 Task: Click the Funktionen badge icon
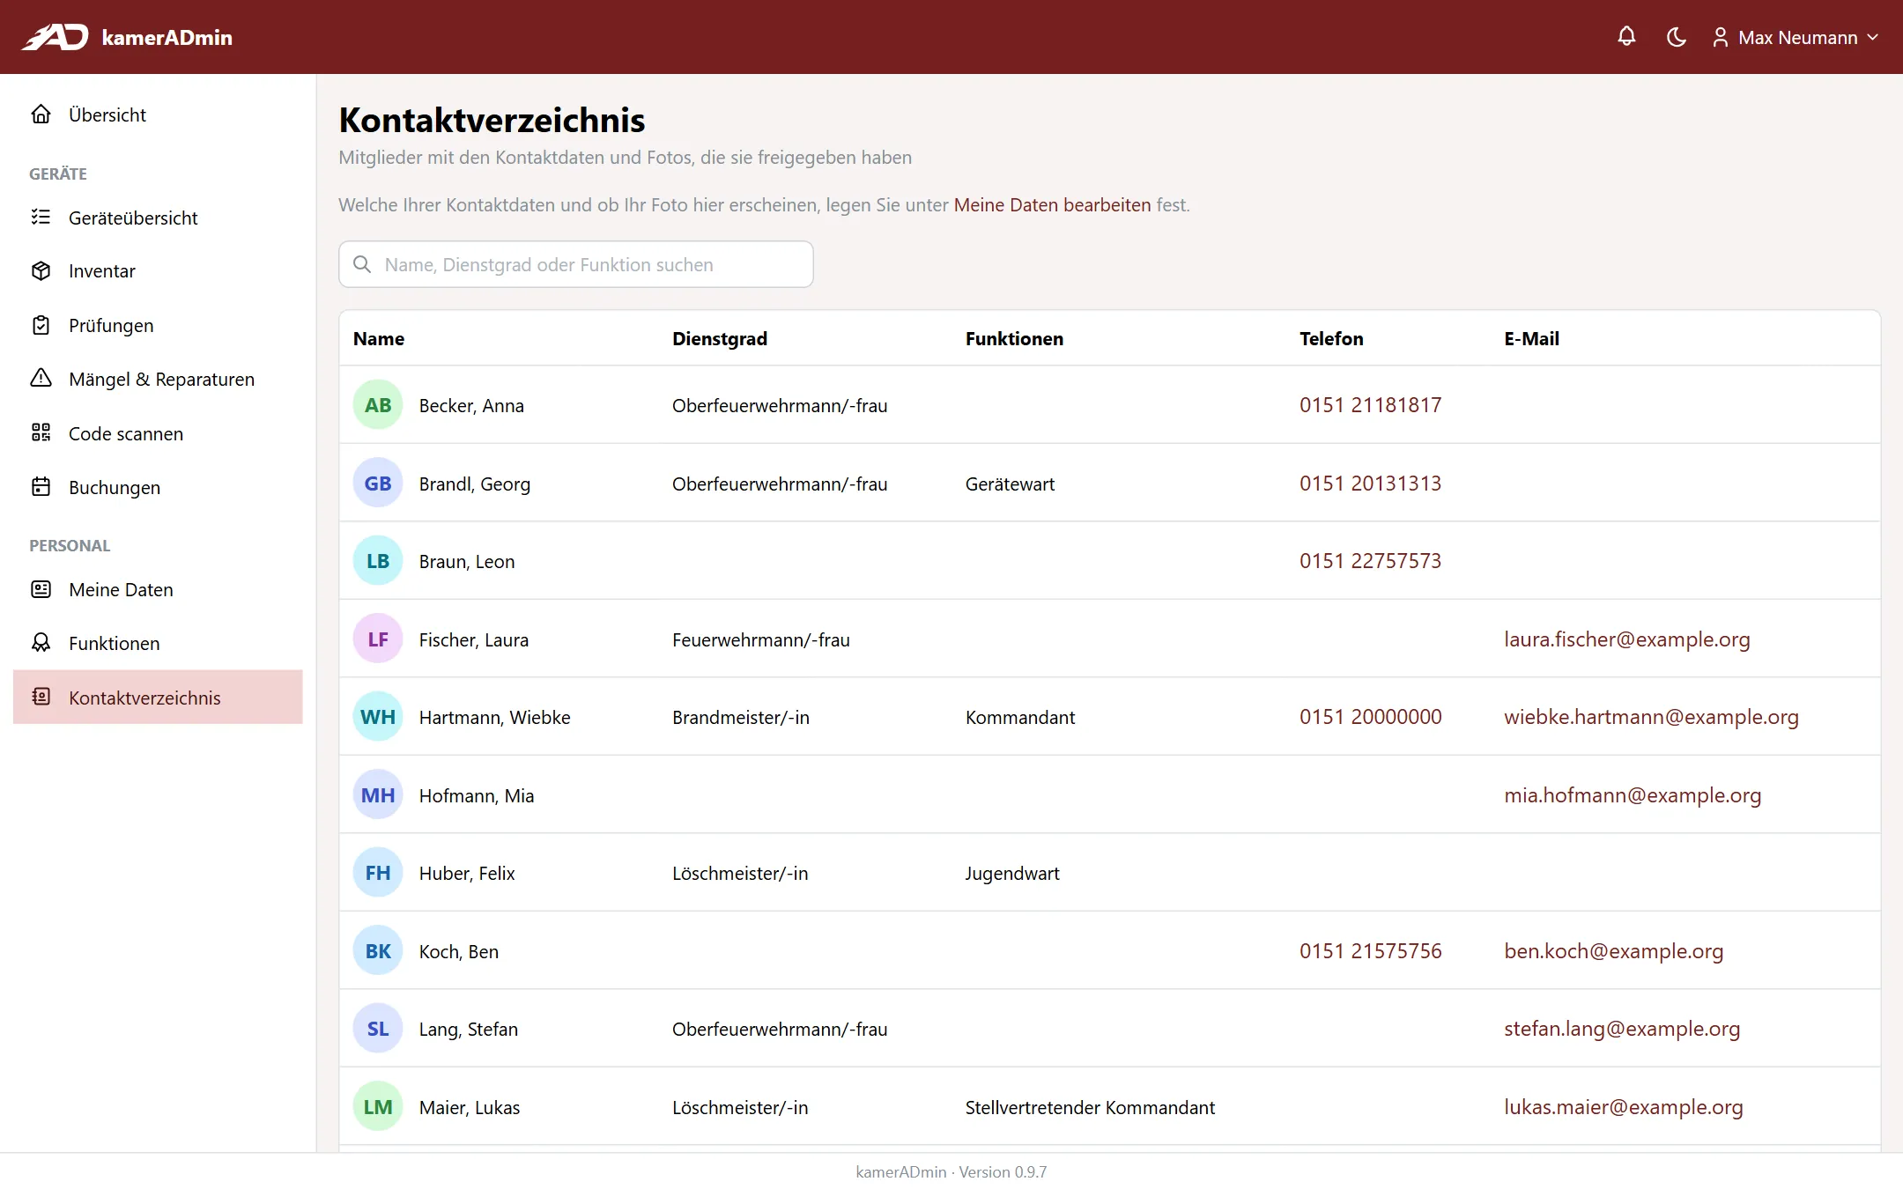[41, 643]
